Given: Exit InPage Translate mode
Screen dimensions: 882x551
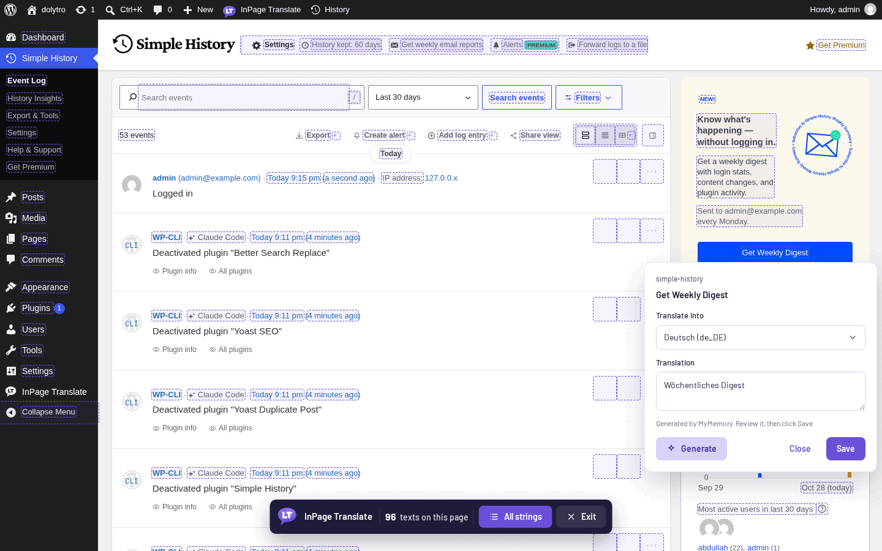Looking at the screenshot, I should click(x=581, y=517).
